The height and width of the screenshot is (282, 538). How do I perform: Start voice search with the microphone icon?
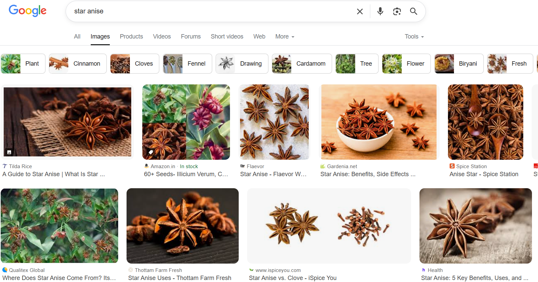pos(380,11)
